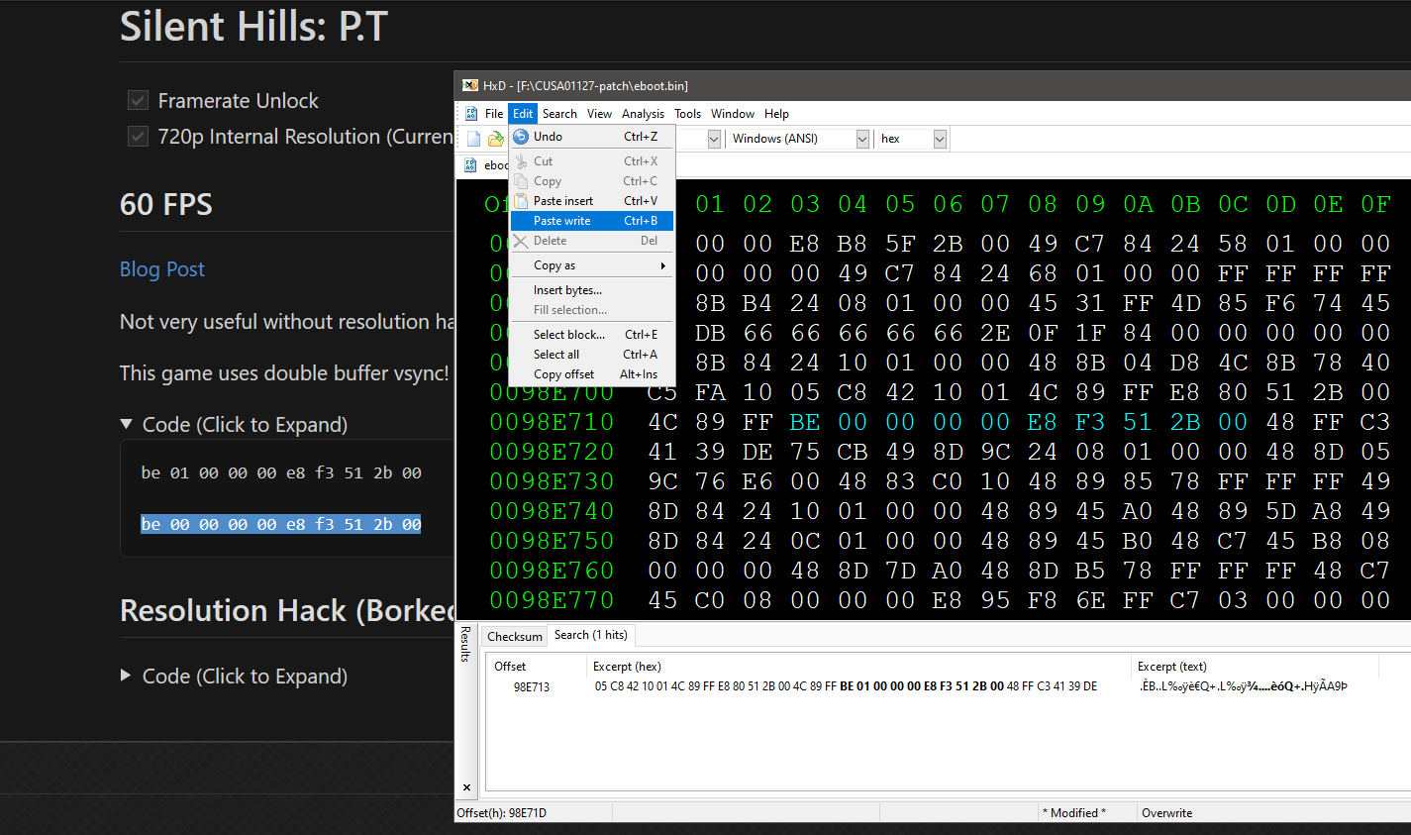
Task: Open the Search menu
Action: click(x=559, y=114)
